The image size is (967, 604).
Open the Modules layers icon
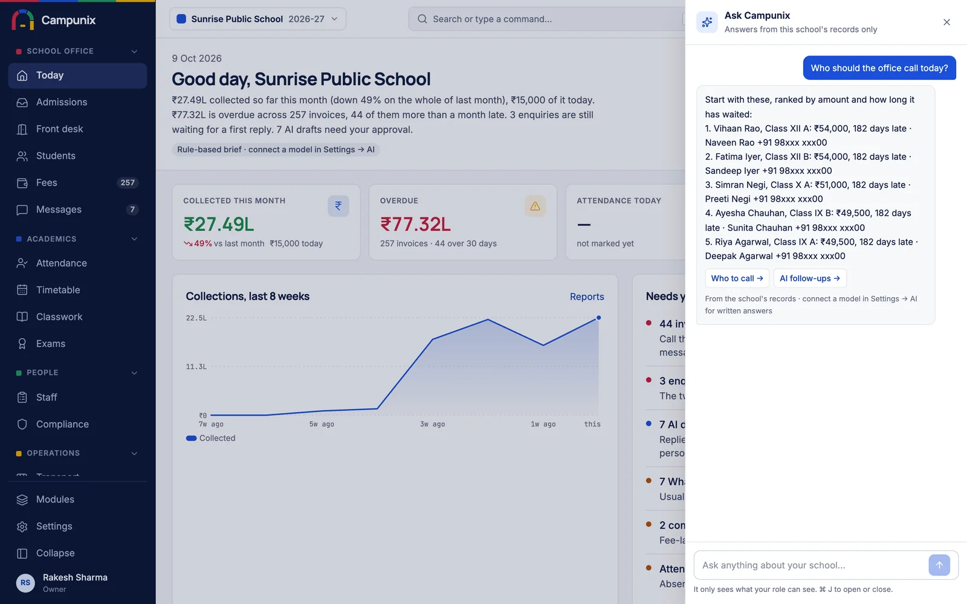22,500
